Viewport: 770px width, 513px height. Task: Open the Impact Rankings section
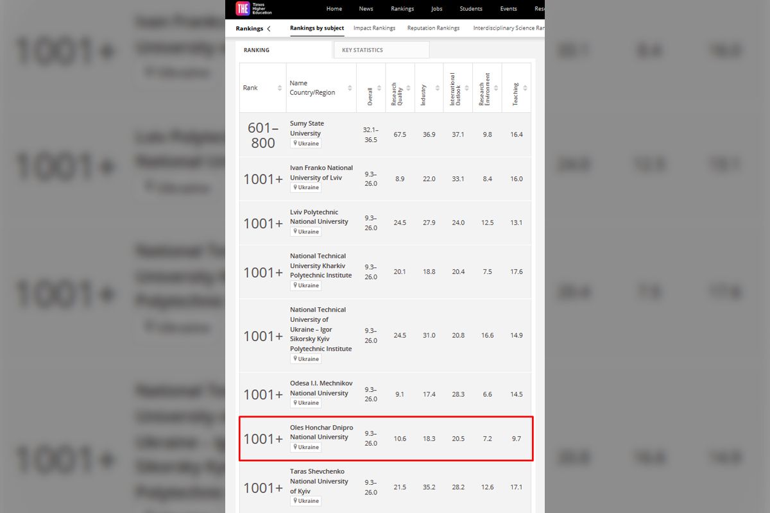[x=374, y=28]
